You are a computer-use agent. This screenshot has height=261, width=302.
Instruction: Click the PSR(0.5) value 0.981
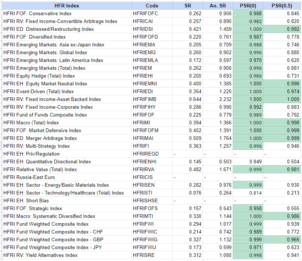[x=282, y=170]
